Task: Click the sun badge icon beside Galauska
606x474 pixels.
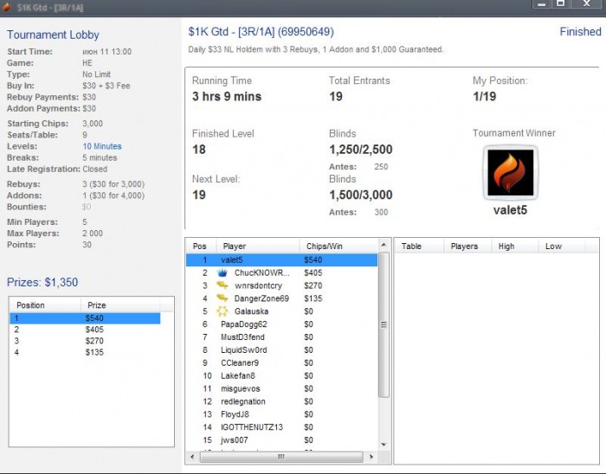Action: tap(222, 311)
